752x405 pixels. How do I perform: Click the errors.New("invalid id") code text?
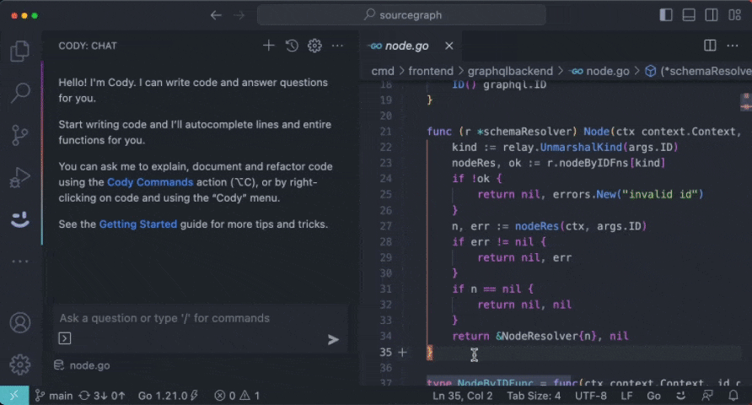628,194
